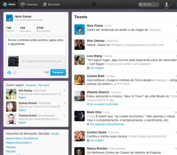Image resolution: width=177 pixels, height=155 pixels.
Task: Open the Descobrir tab
Action: [x=51, y=4]
